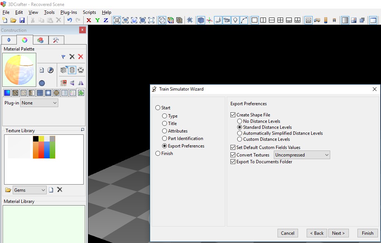Open the Plug-Ins menu
This screenshot has height=243, width=381.
(68, 12)
